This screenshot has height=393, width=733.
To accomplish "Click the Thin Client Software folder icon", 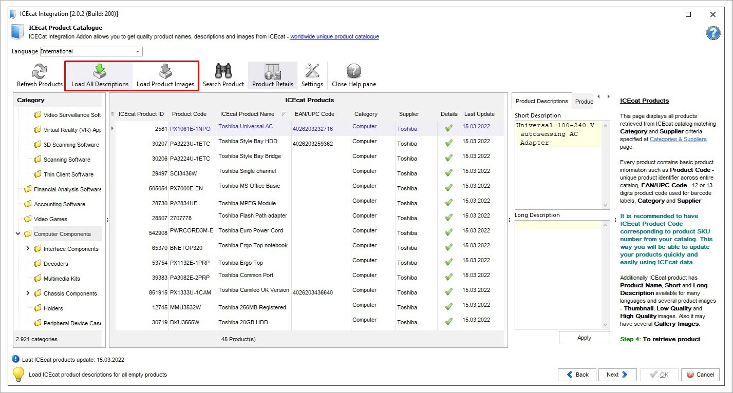I will coord(37,174).
